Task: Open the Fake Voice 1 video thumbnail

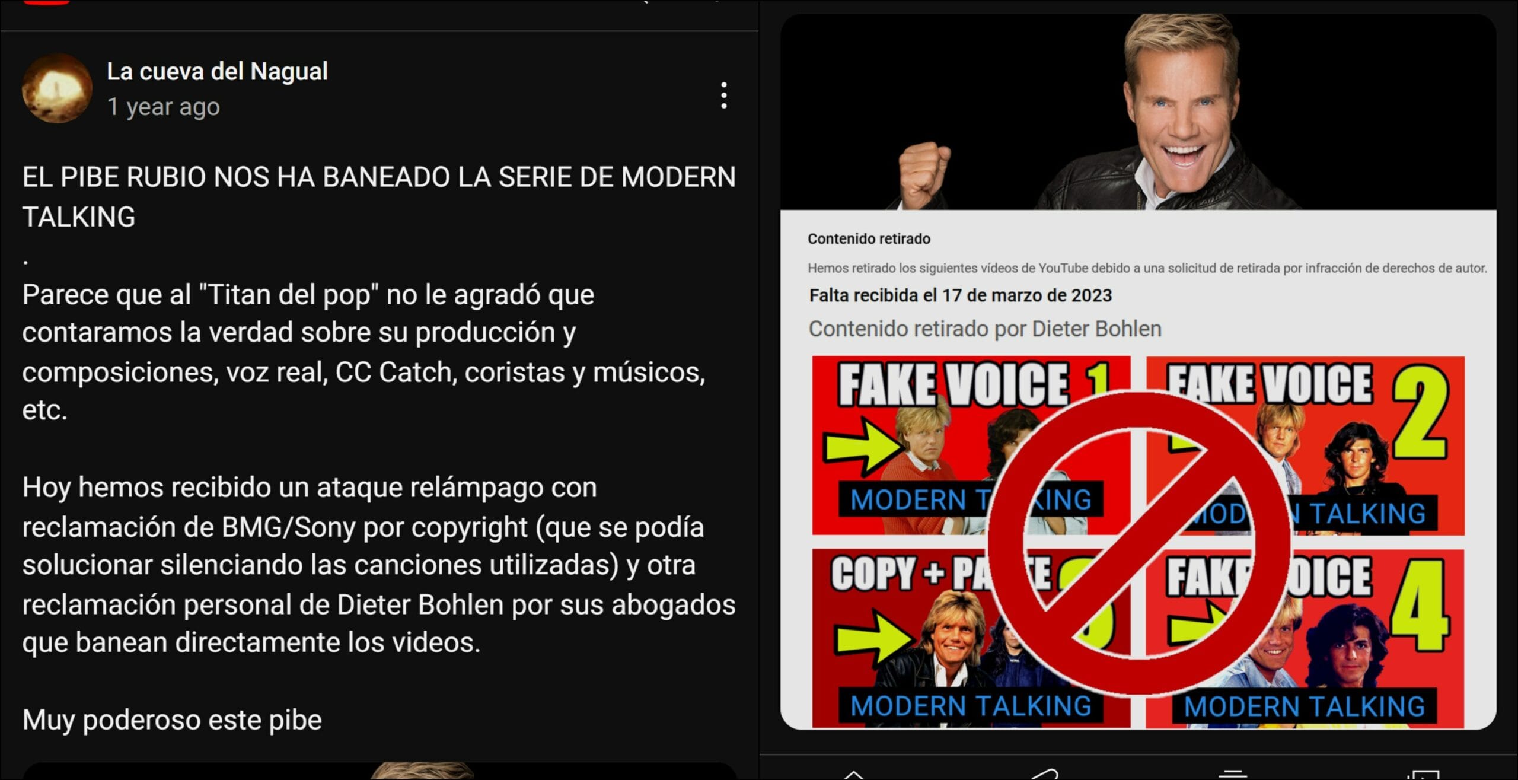Action: (x=971, y=445)
